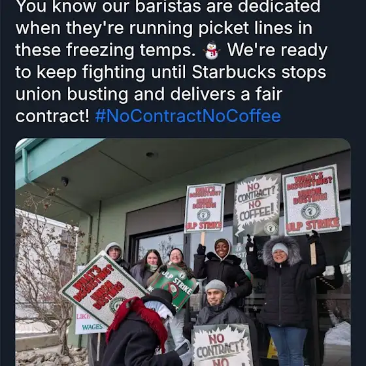Click the smaller raised sign on wooden stick
The image size is (366, 366).
coord(205,208)
